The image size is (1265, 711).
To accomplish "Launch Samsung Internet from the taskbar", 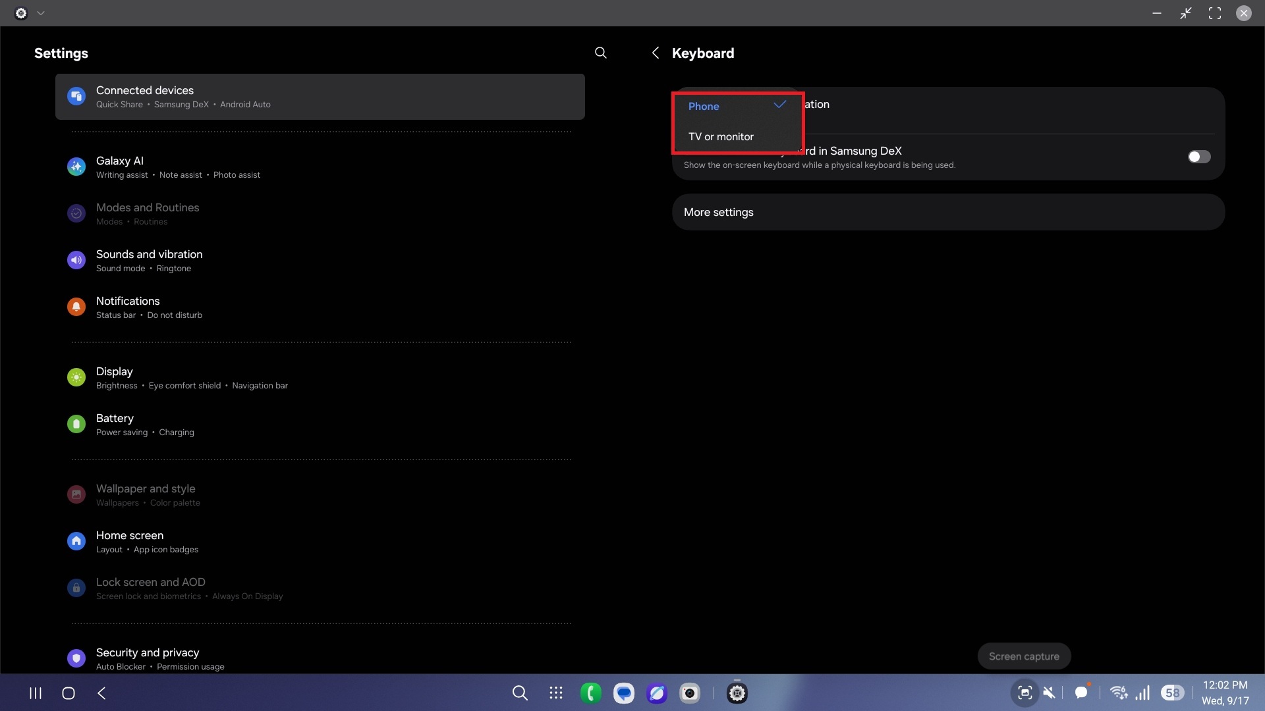I will [x=657, y=693].
